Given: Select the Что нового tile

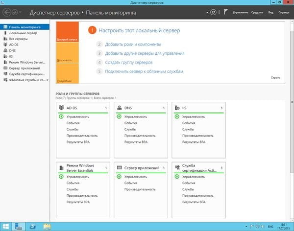Looking at the screenshot, I should [67, 53].
